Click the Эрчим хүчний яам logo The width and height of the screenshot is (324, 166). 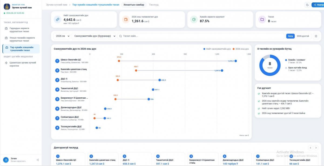click(x=7, y=6)
